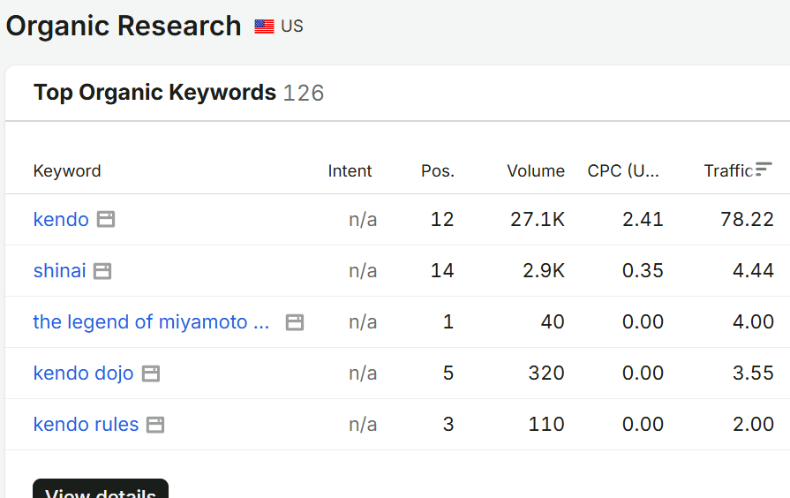Click CPC value 2.41
Image resolution: width=790 pixels, height=498 pixels.
coord(643,219)
